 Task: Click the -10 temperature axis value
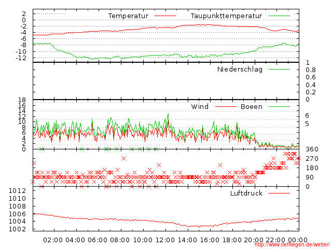click(x=21, y=51)
